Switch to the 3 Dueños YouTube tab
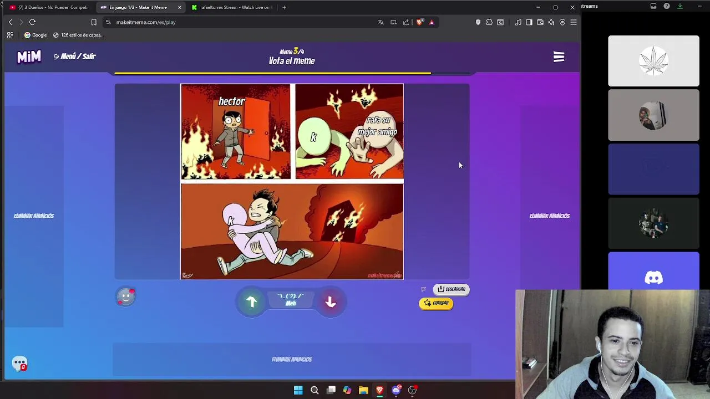 49,7
